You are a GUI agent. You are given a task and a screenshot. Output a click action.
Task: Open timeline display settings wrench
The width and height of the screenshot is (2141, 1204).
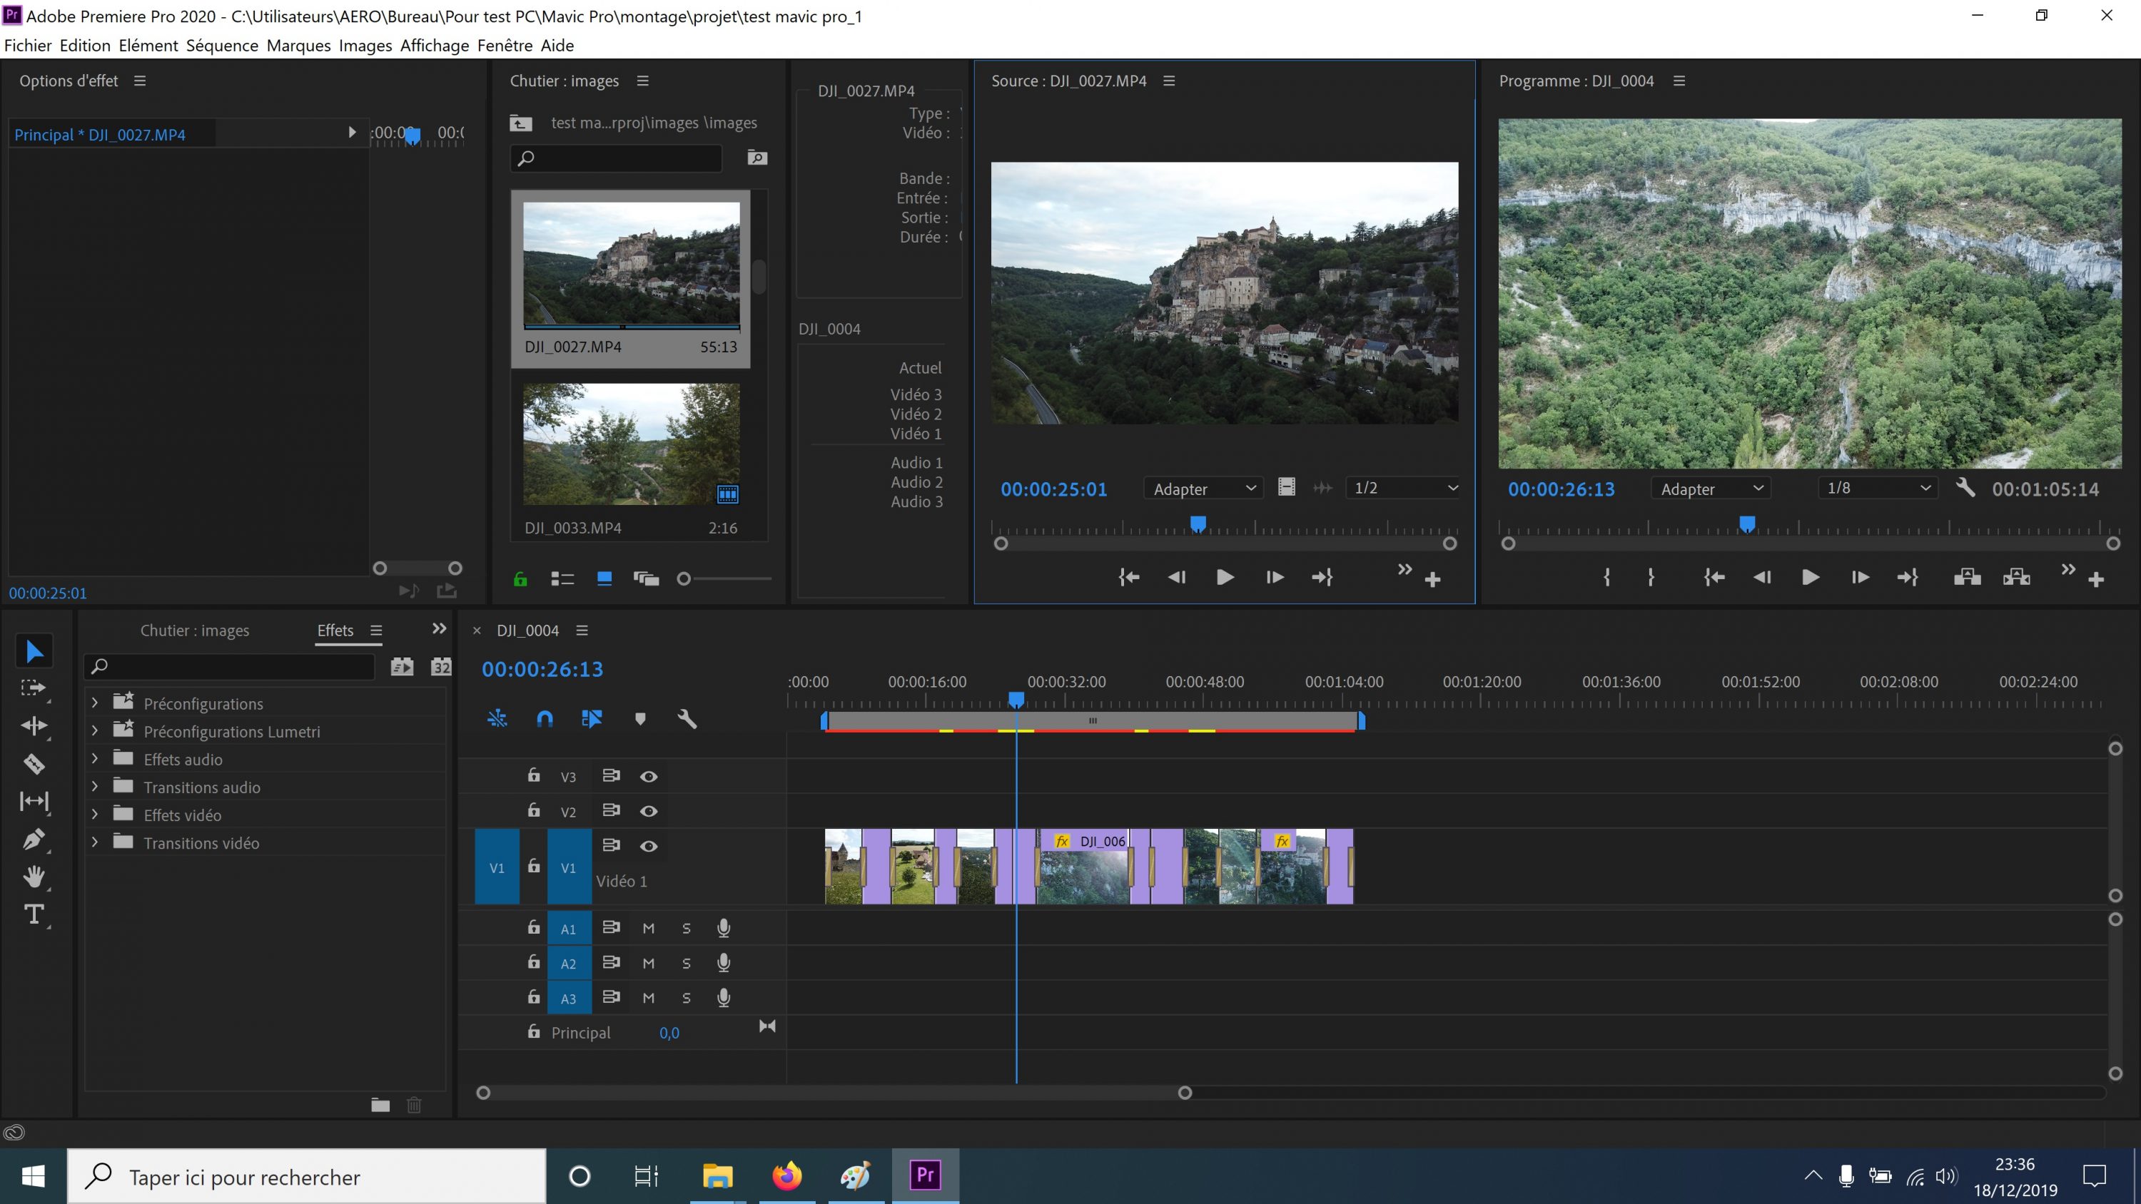coord(687,719)
